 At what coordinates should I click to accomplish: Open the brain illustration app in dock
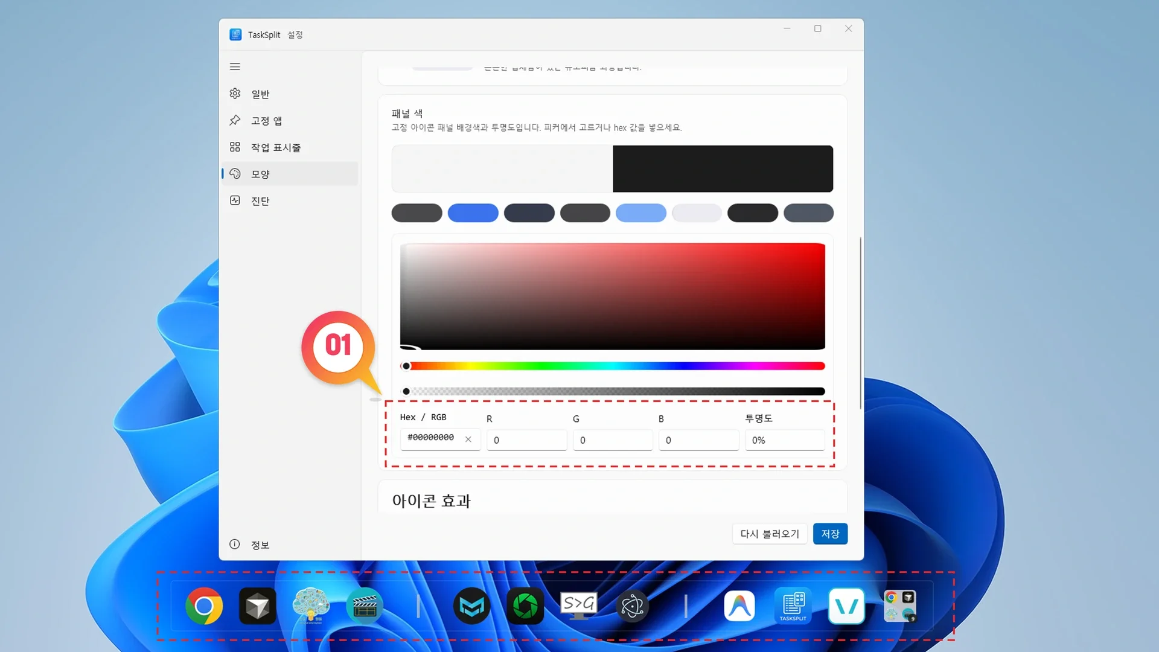point(311,606)
